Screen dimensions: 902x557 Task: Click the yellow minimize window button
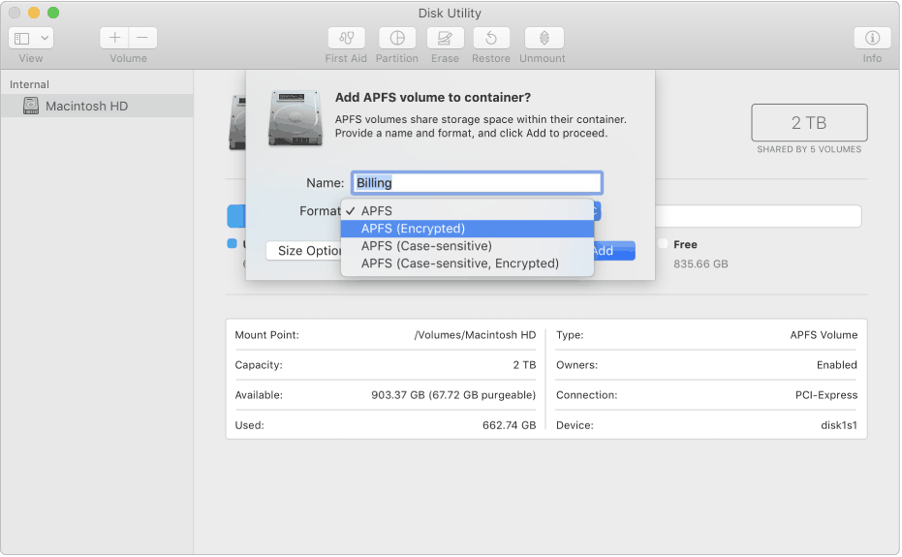point(34,13)
